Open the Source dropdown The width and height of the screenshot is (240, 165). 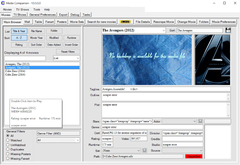click(183, 151)
